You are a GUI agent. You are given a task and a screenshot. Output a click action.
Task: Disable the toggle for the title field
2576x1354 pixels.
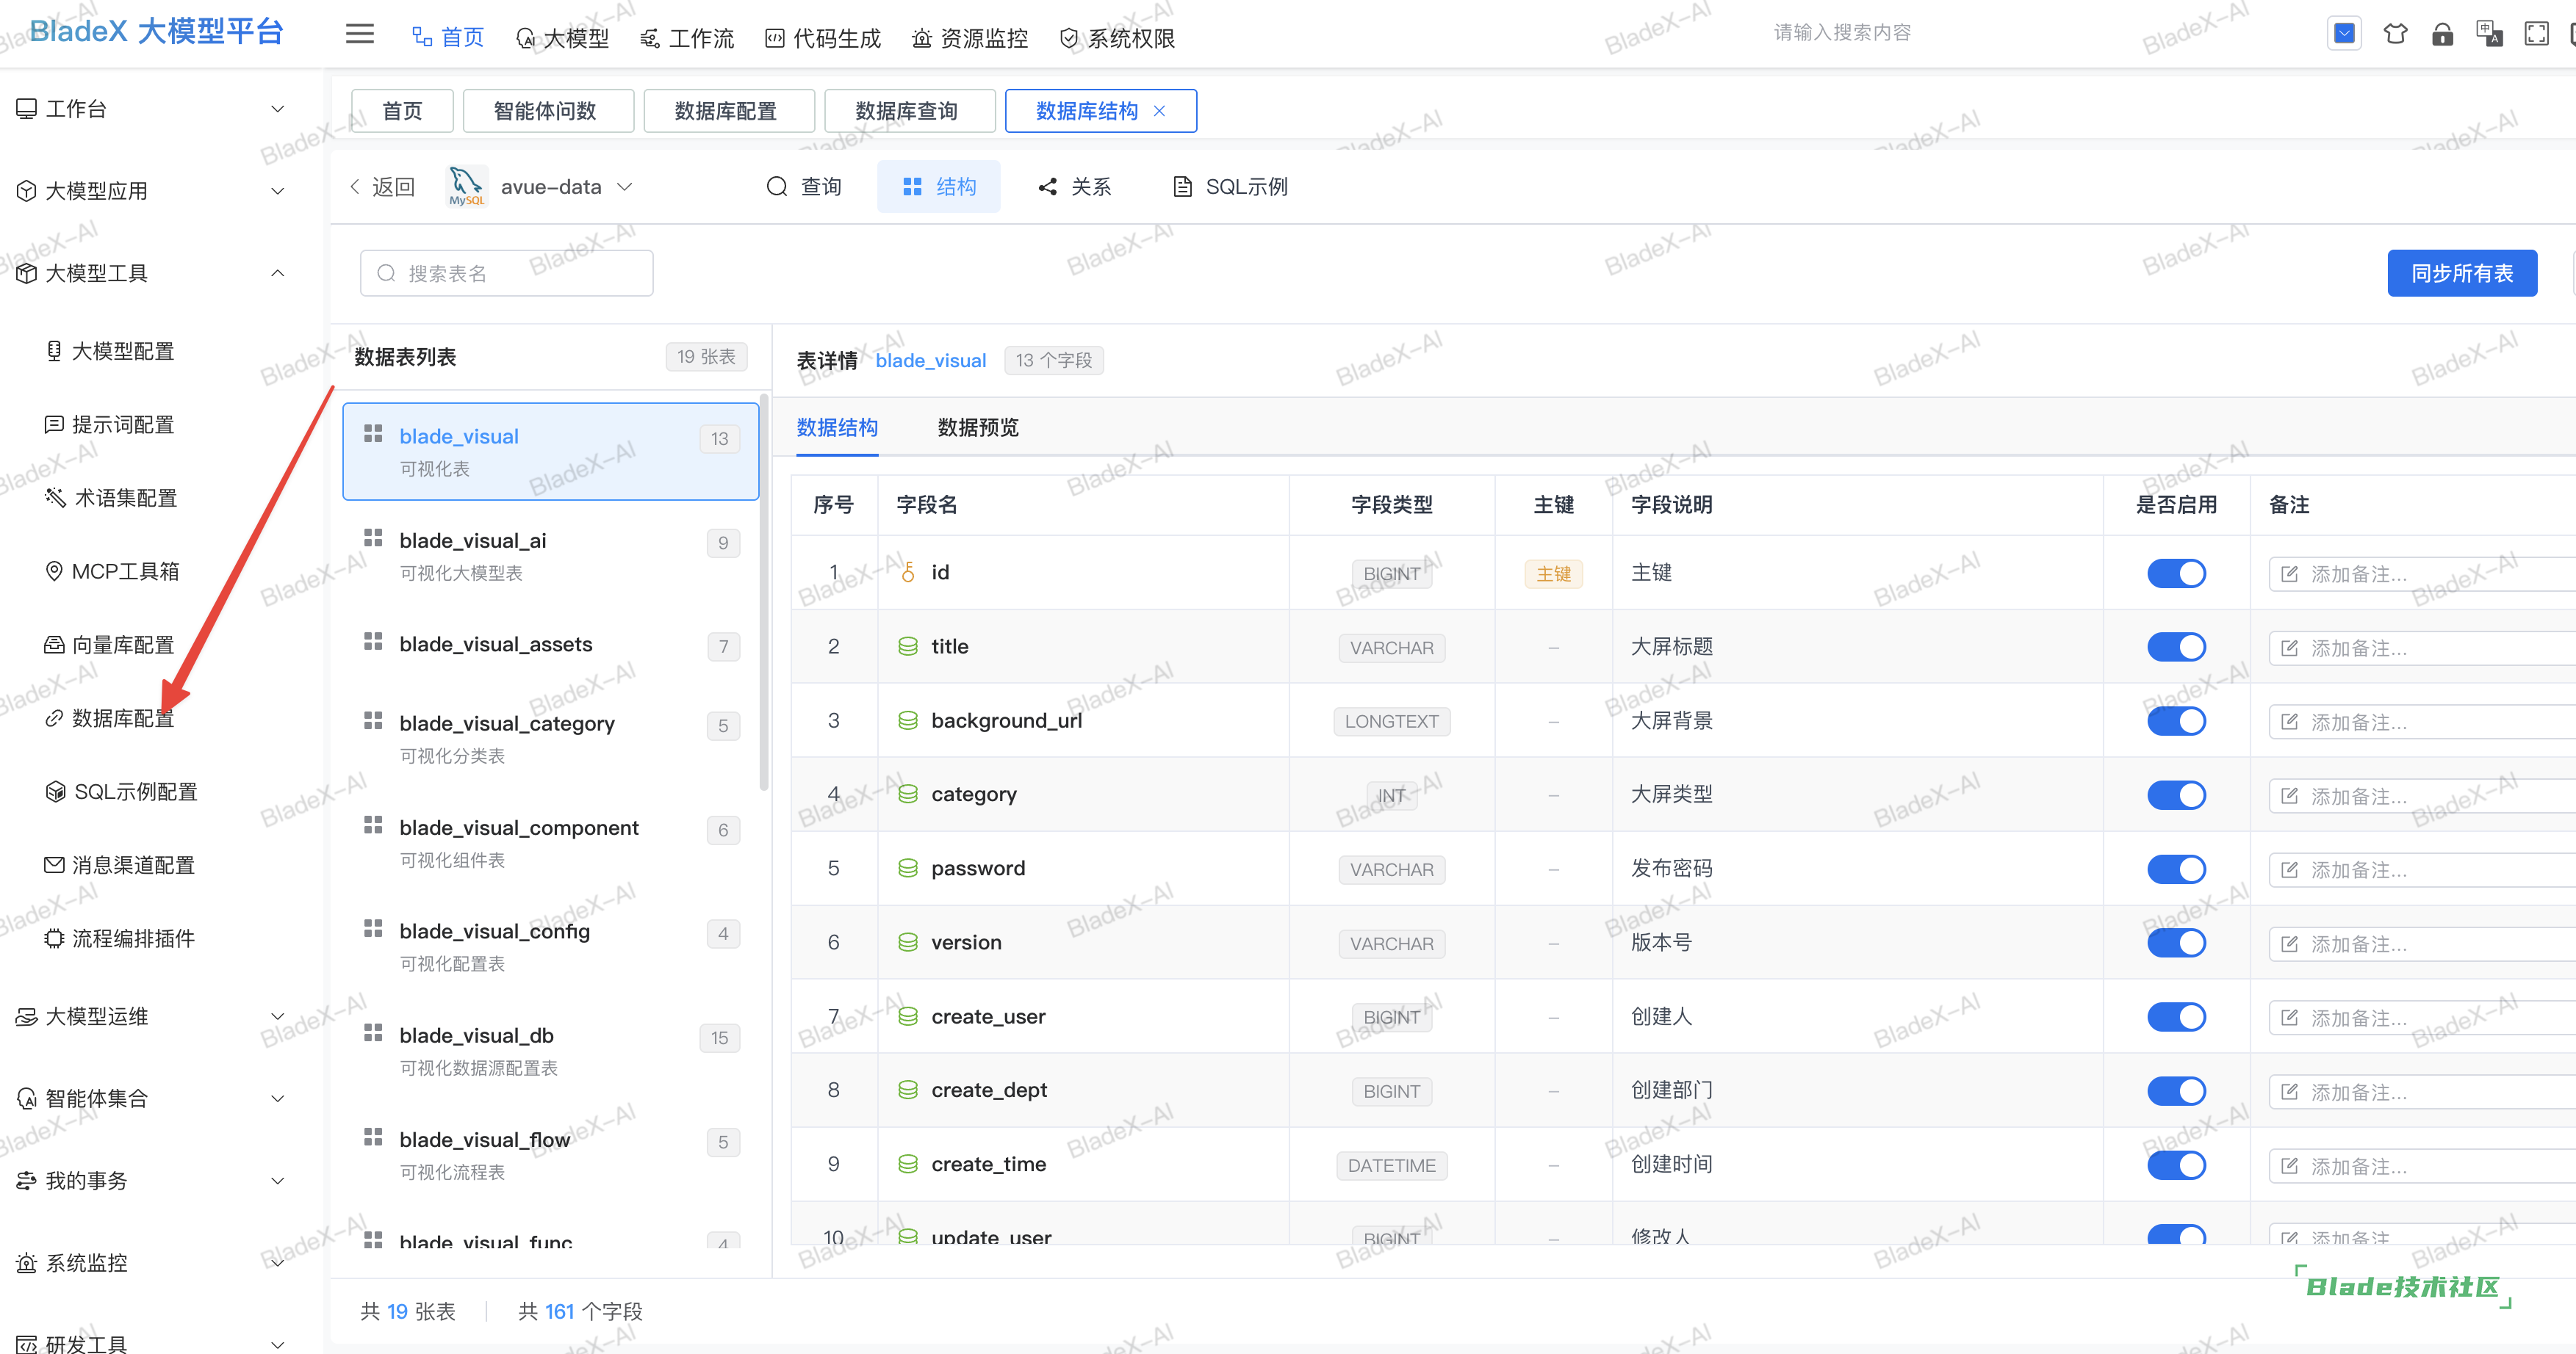[2176, 645]
